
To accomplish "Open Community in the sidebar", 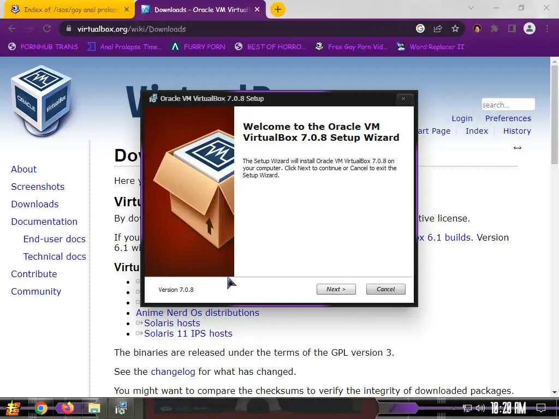I will pos(36,291).
